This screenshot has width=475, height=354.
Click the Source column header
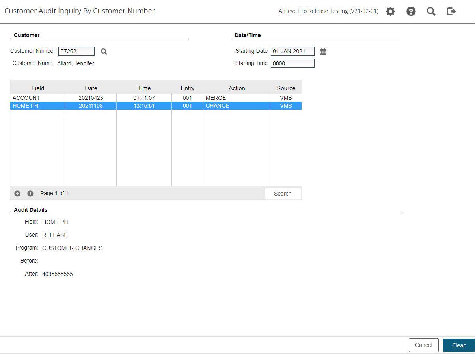[286, 88]
